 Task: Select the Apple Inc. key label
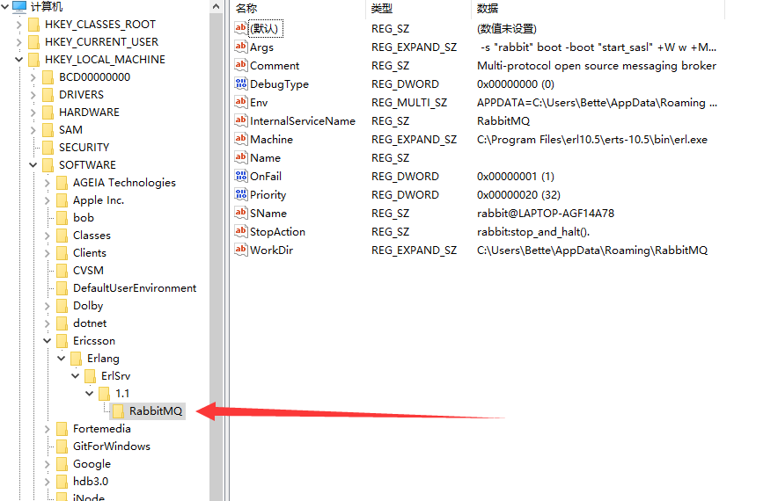99,200
